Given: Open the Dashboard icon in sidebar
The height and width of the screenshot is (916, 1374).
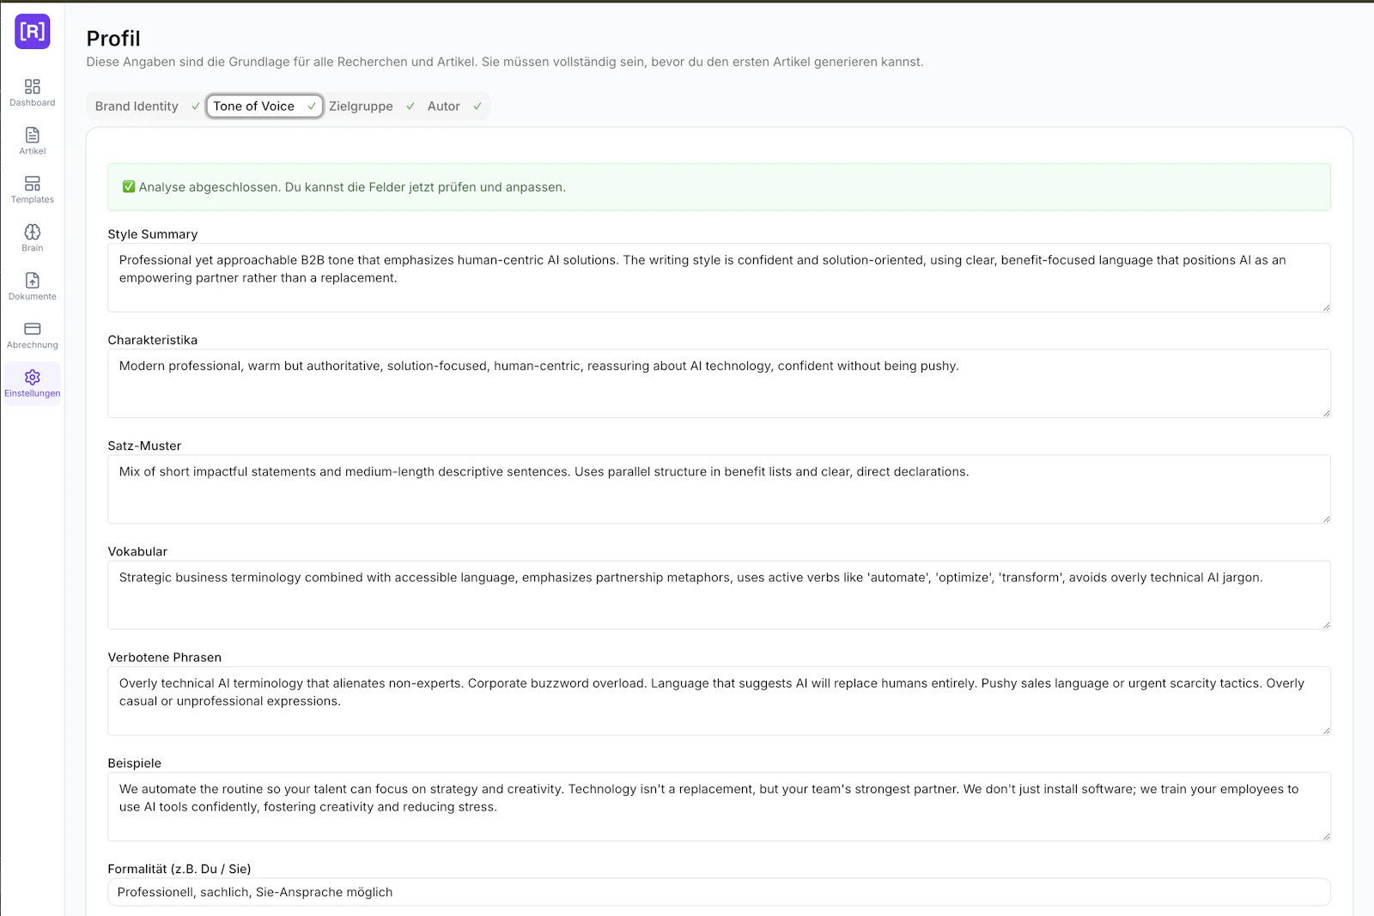Looking at the screenshot, I should [x=33, y=87].
